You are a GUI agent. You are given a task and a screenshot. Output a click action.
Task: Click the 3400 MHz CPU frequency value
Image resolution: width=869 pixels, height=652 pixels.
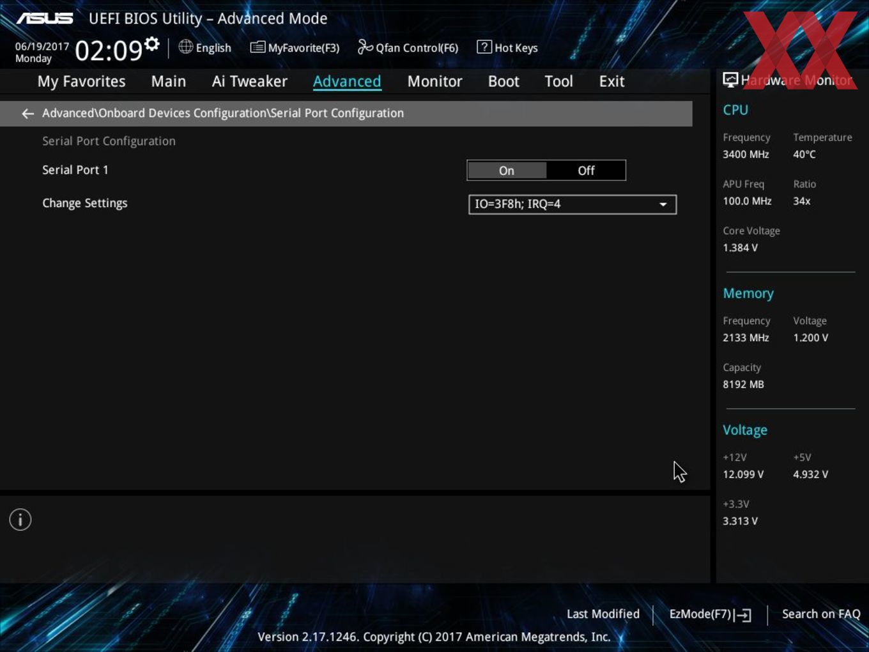[x=746, y=155]
